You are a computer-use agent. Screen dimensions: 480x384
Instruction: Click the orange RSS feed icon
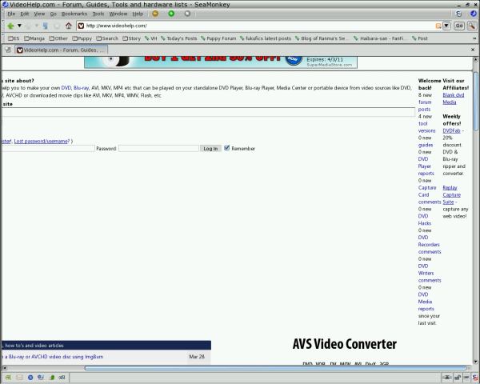[438, 26]
